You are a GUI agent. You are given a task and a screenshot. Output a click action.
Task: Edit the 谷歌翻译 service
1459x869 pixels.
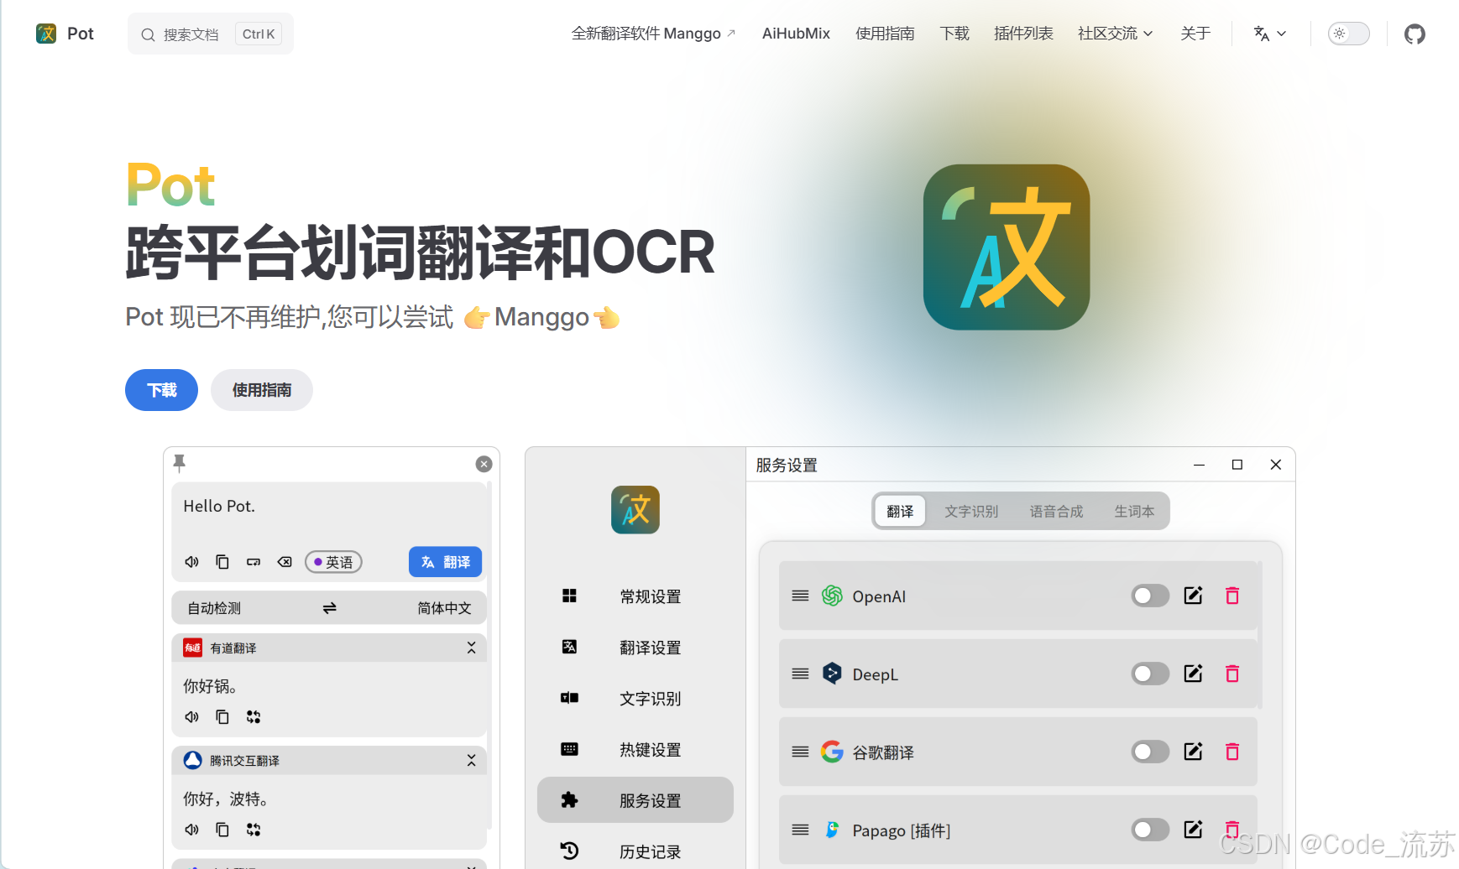pos(1193,752)
